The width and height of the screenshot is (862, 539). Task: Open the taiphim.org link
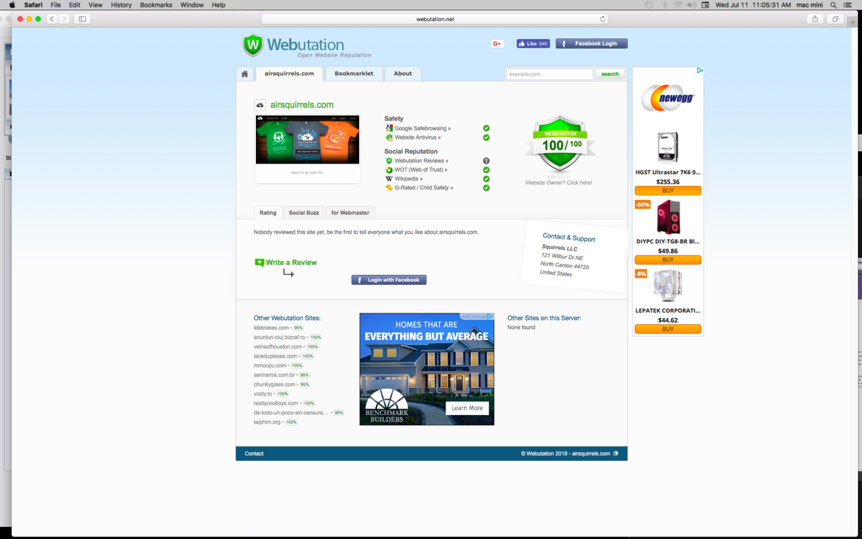point(267,422)
